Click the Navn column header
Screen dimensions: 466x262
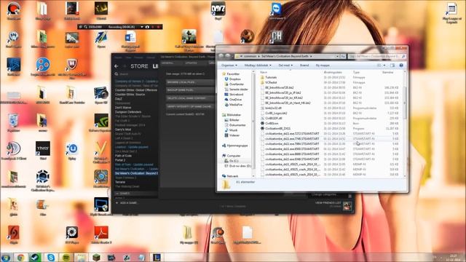coord(264,72)
